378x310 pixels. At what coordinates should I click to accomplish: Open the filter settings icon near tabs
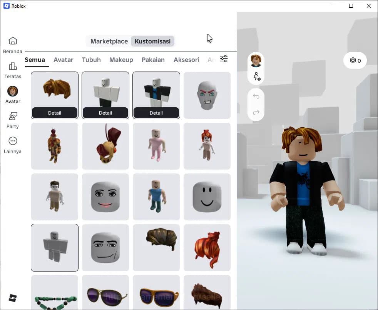pos(224,58)
